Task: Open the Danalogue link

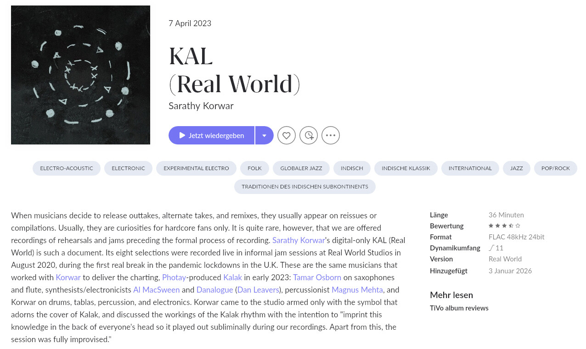Action: pos(215,290)
